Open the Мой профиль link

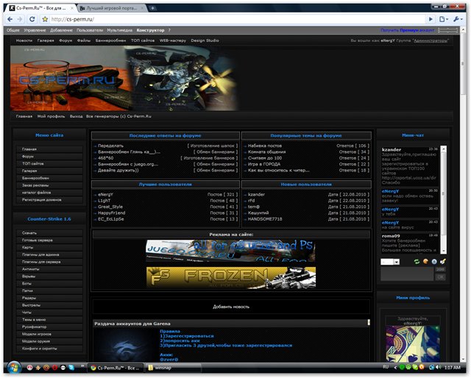tap(52, 116)
